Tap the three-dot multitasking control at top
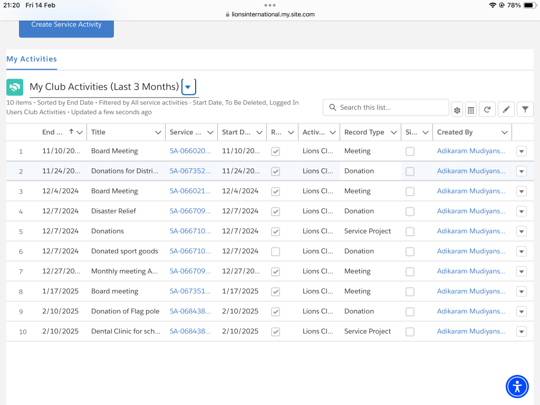540x405 pixels. click(x=269, y=5)
